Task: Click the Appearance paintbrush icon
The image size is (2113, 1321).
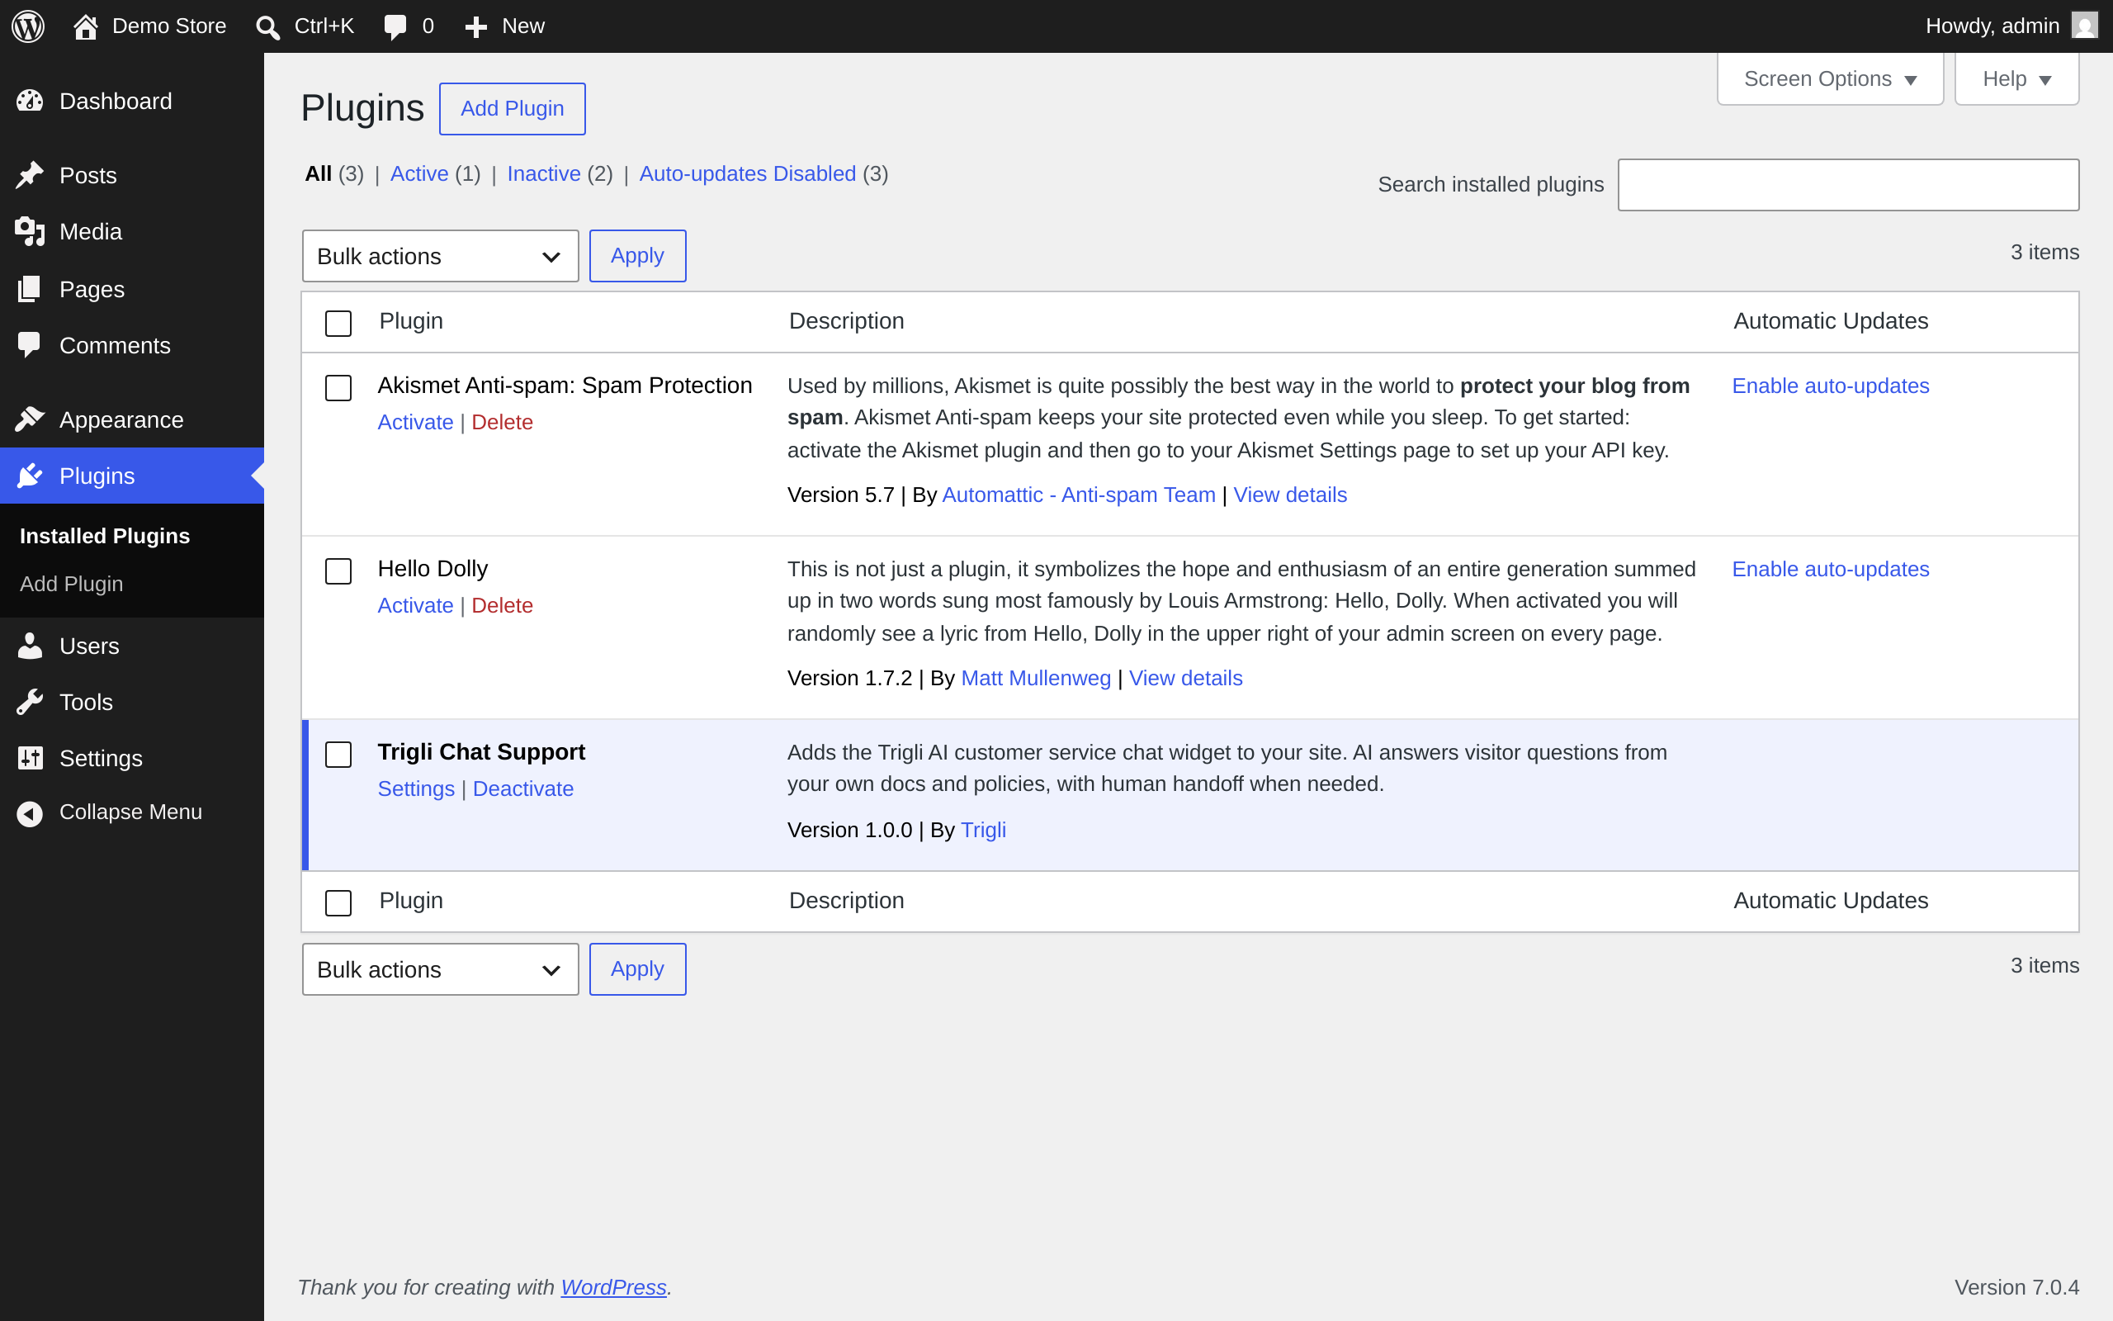Action: click(30, 419)
